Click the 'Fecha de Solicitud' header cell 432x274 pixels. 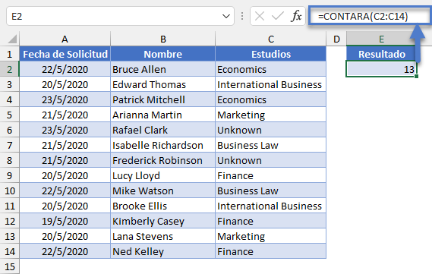point(65,54)
